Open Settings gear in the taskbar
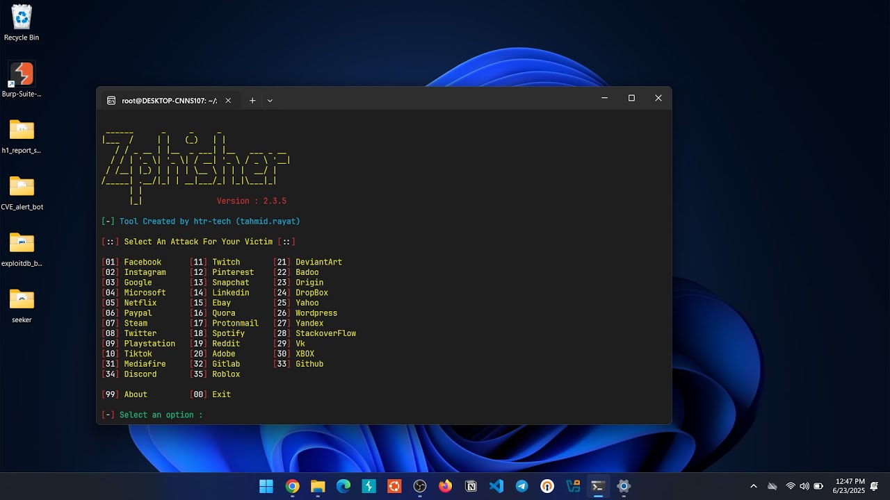Viewport: 890px width, 500px height. (624, 486)
